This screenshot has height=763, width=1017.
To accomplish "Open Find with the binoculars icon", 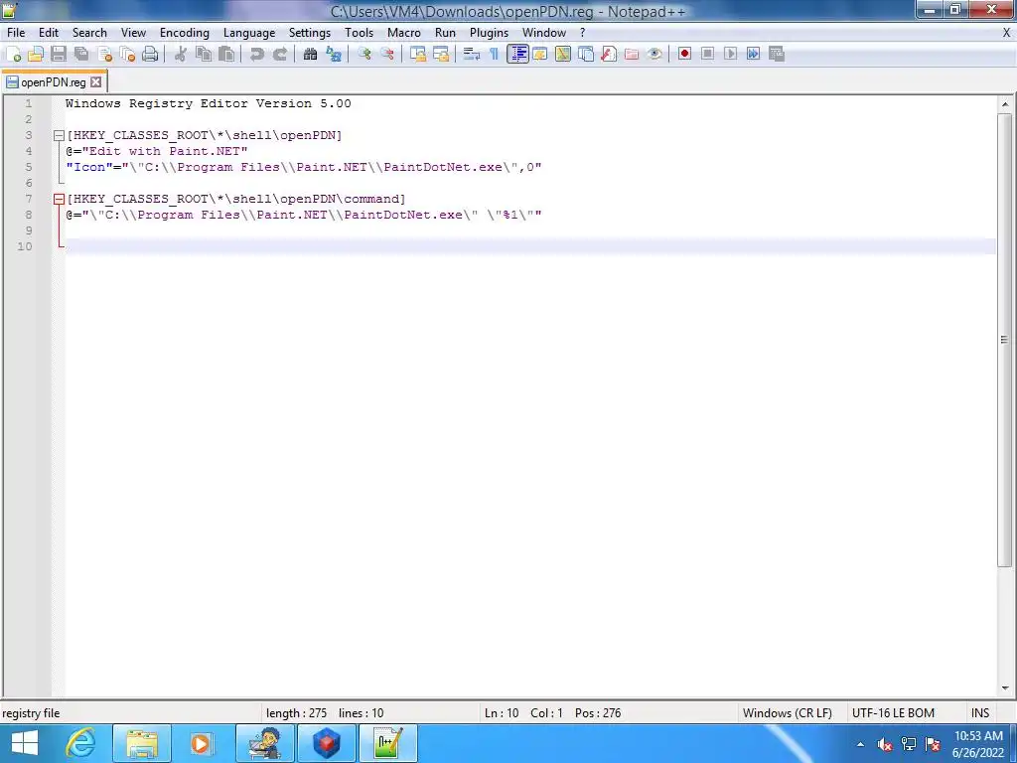I will coord(310,54).
